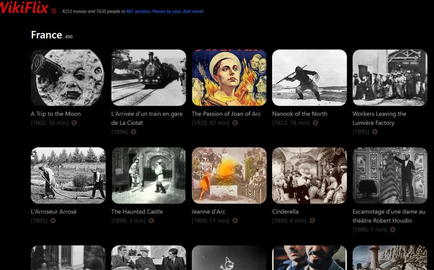Click the mute icon under The Haunted Castle
This screenshot has height=270, width=434.
151,220
